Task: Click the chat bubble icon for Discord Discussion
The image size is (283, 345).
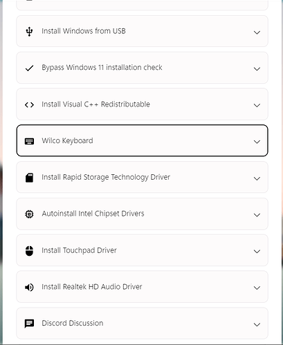Action: coord(29,324)
